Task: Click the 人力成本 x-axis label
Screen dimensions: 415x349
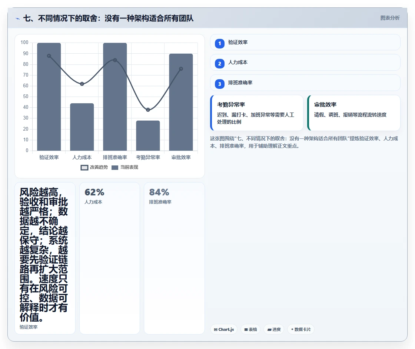Action: (x=82, y=157)
